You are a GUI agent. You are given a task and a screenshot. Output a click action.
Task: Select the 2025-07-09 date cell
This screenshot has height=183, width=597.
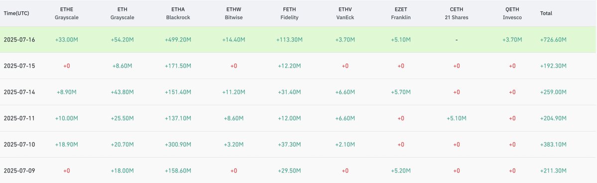click(19, 171)
